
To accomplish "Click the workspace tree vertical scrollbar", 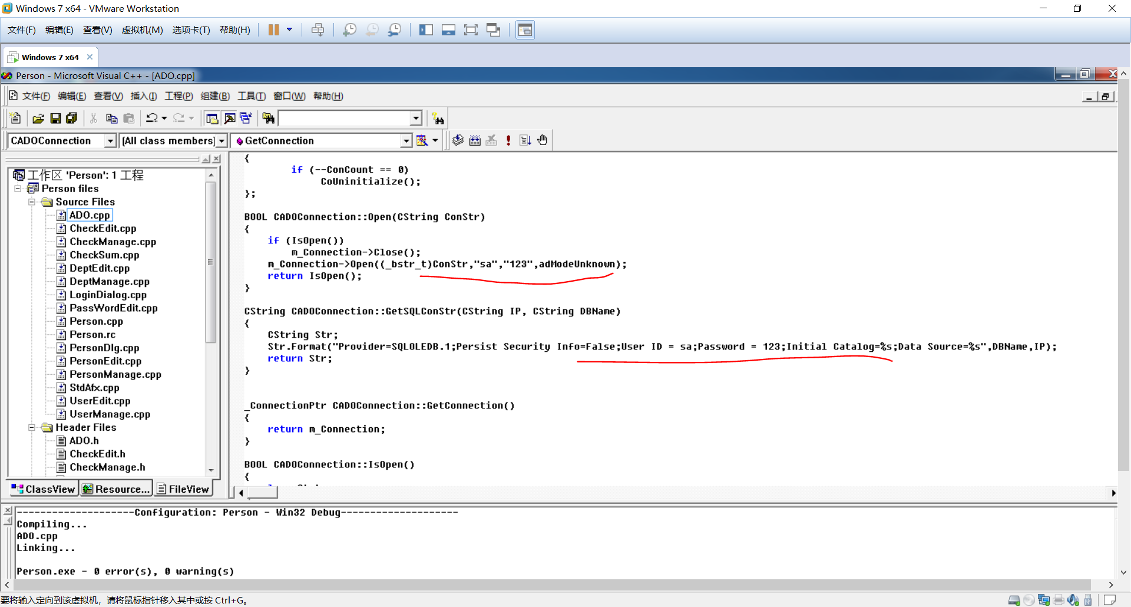I will [211, 263].
